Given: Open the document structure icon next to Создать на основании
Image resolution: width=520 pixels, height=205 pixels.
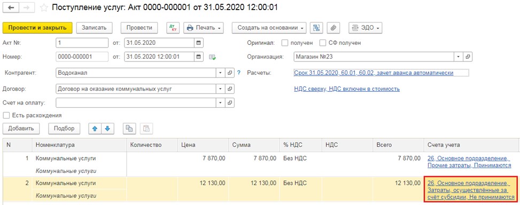Looking at the screenshot, I should [316, 28].
